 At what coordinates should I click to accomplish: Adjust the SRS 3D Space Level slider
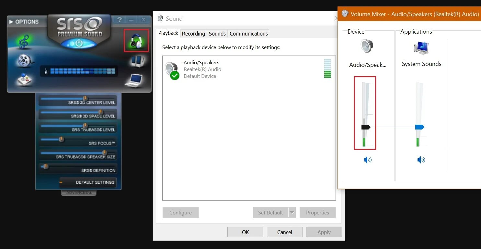click(x=101, y=112)
